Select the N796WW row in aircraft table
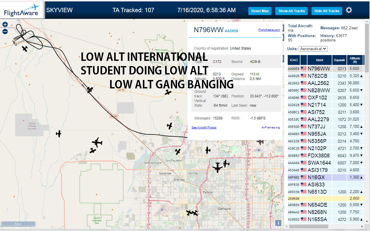The width and height of the screenshot is (370, 231). click(x=326, y=69)
